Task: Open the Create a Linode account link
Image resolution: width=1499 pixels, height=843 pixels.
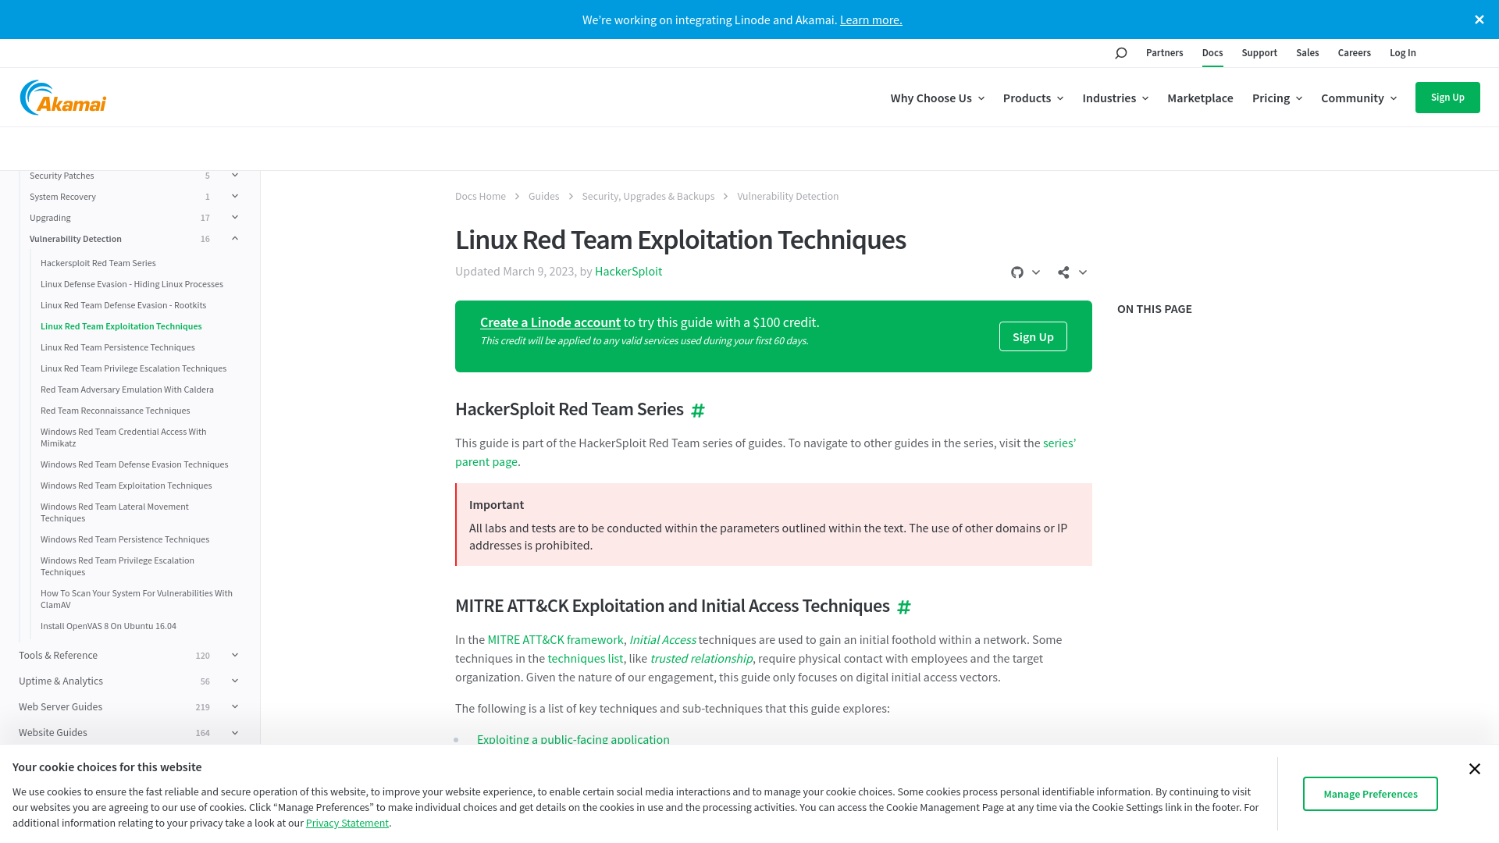Action: coord(550,322)
